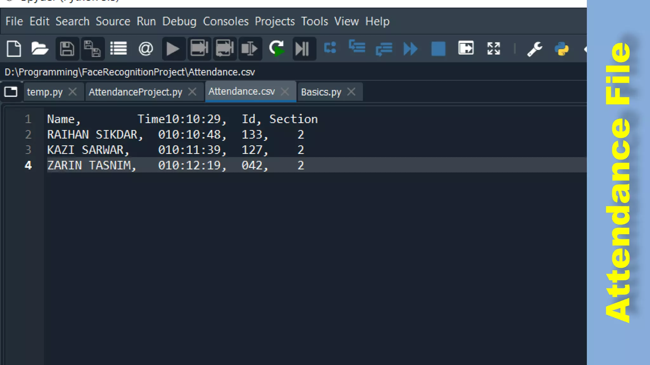This screenshot has height=365, width=650.
Task: Close the AttendanceProject.py tab
Action: click(192, 92)
